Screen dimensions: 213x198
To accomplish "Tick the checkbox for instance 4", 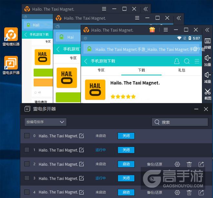I will click(x=27, y=192).
